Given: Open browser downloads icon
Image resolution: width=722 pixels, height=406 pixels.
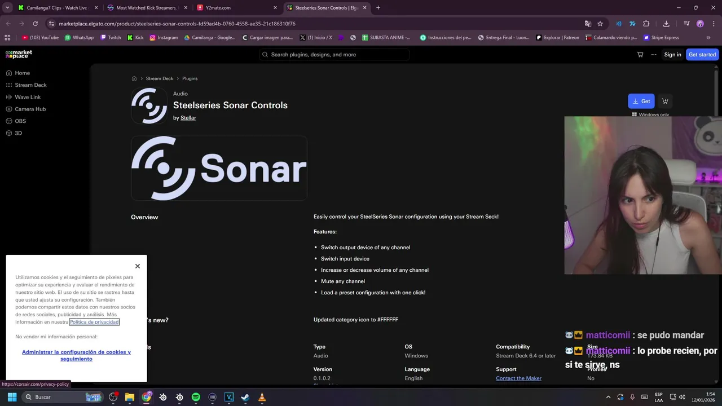Looking at the screenshot, I should [x=666, y=24].
